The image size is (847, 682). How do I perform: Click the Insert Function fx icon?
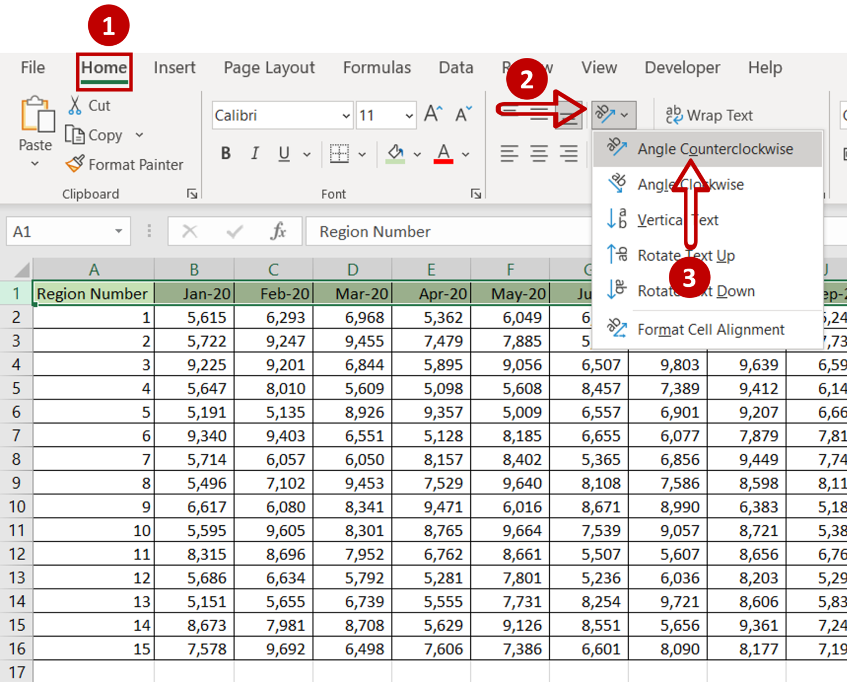(x=278, y=231)
